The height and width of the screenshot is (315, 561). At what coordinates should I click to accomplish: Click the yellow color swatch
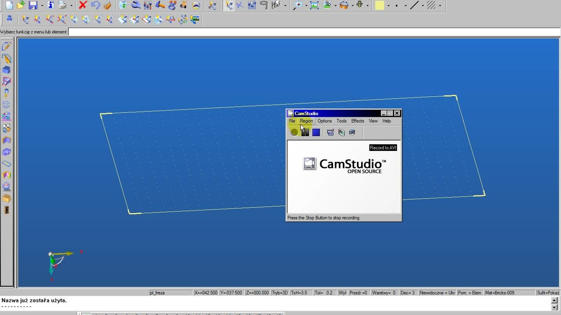(x=380, y=5)
